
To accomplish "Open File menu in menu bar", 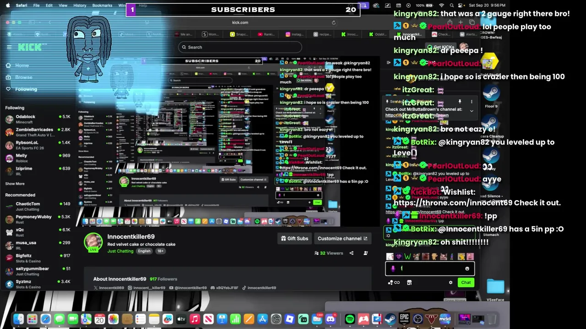I will 36,5.
